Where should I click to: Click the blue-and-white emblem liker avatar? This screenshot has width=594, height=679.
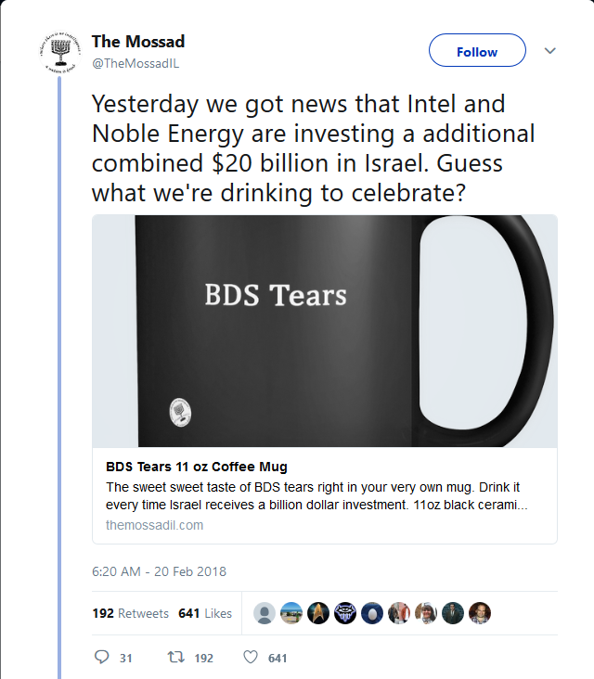[x=345, y=613]
